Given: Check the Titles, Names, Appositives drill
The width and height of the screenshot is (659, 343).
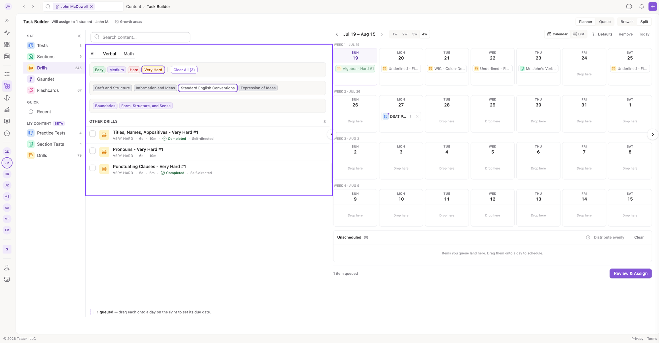Looking at the screenshot, I should 93,134.
